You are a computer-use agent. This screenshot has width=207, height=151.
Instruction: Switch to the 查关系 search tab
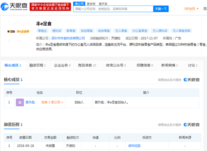[x=103, y=3]
